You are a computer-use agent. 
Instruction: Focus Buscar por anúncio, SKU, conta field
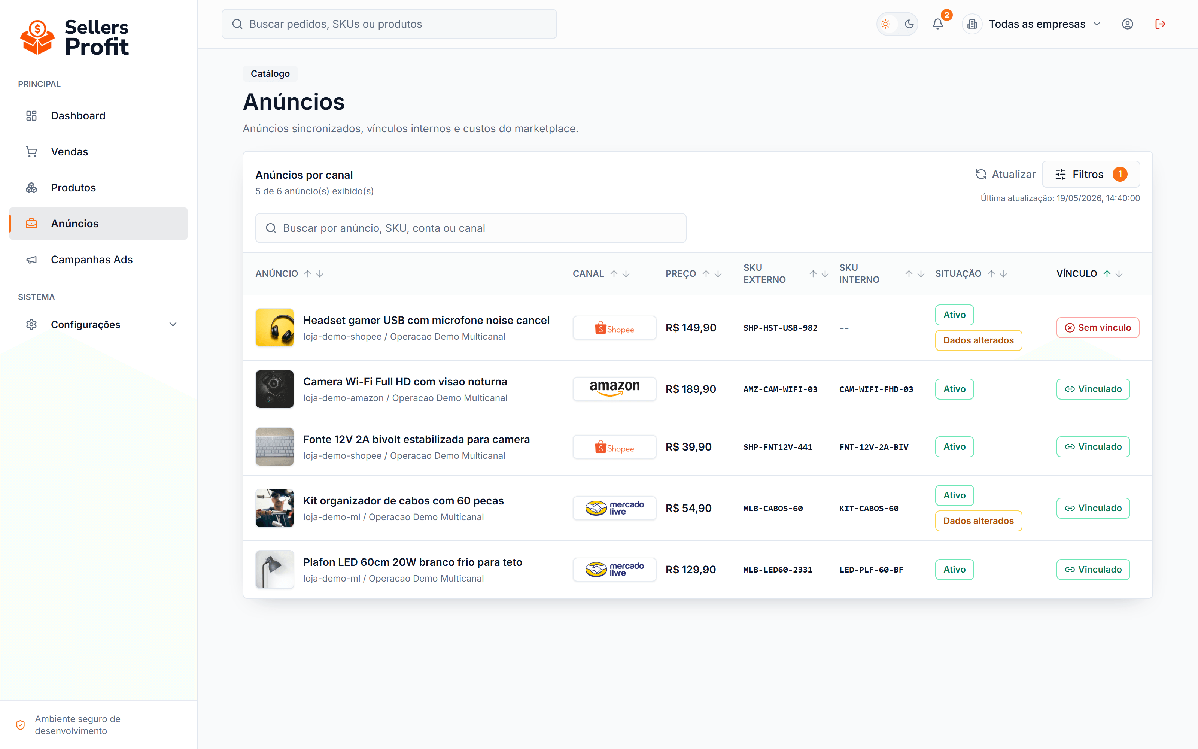click(x=471, y=228)
